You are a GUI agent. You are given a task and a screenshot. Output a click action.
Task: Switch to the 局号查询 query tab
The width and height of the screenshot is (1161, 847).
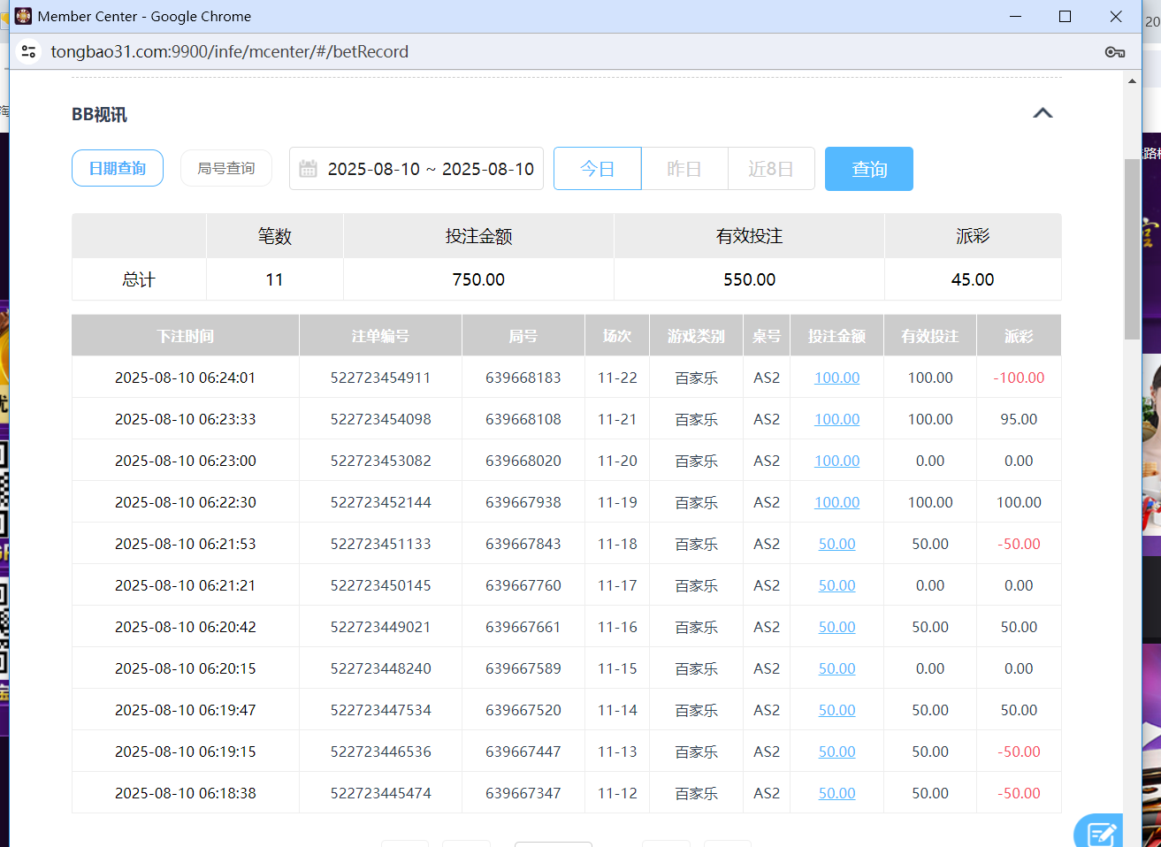tap(225, 168)
